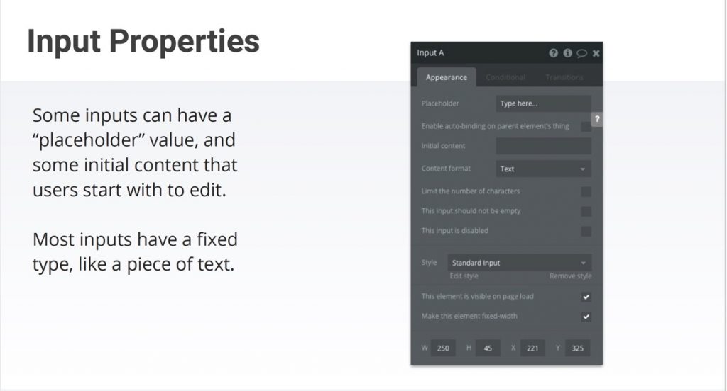Click the Placeholder text field

click(x=543, y=103)
